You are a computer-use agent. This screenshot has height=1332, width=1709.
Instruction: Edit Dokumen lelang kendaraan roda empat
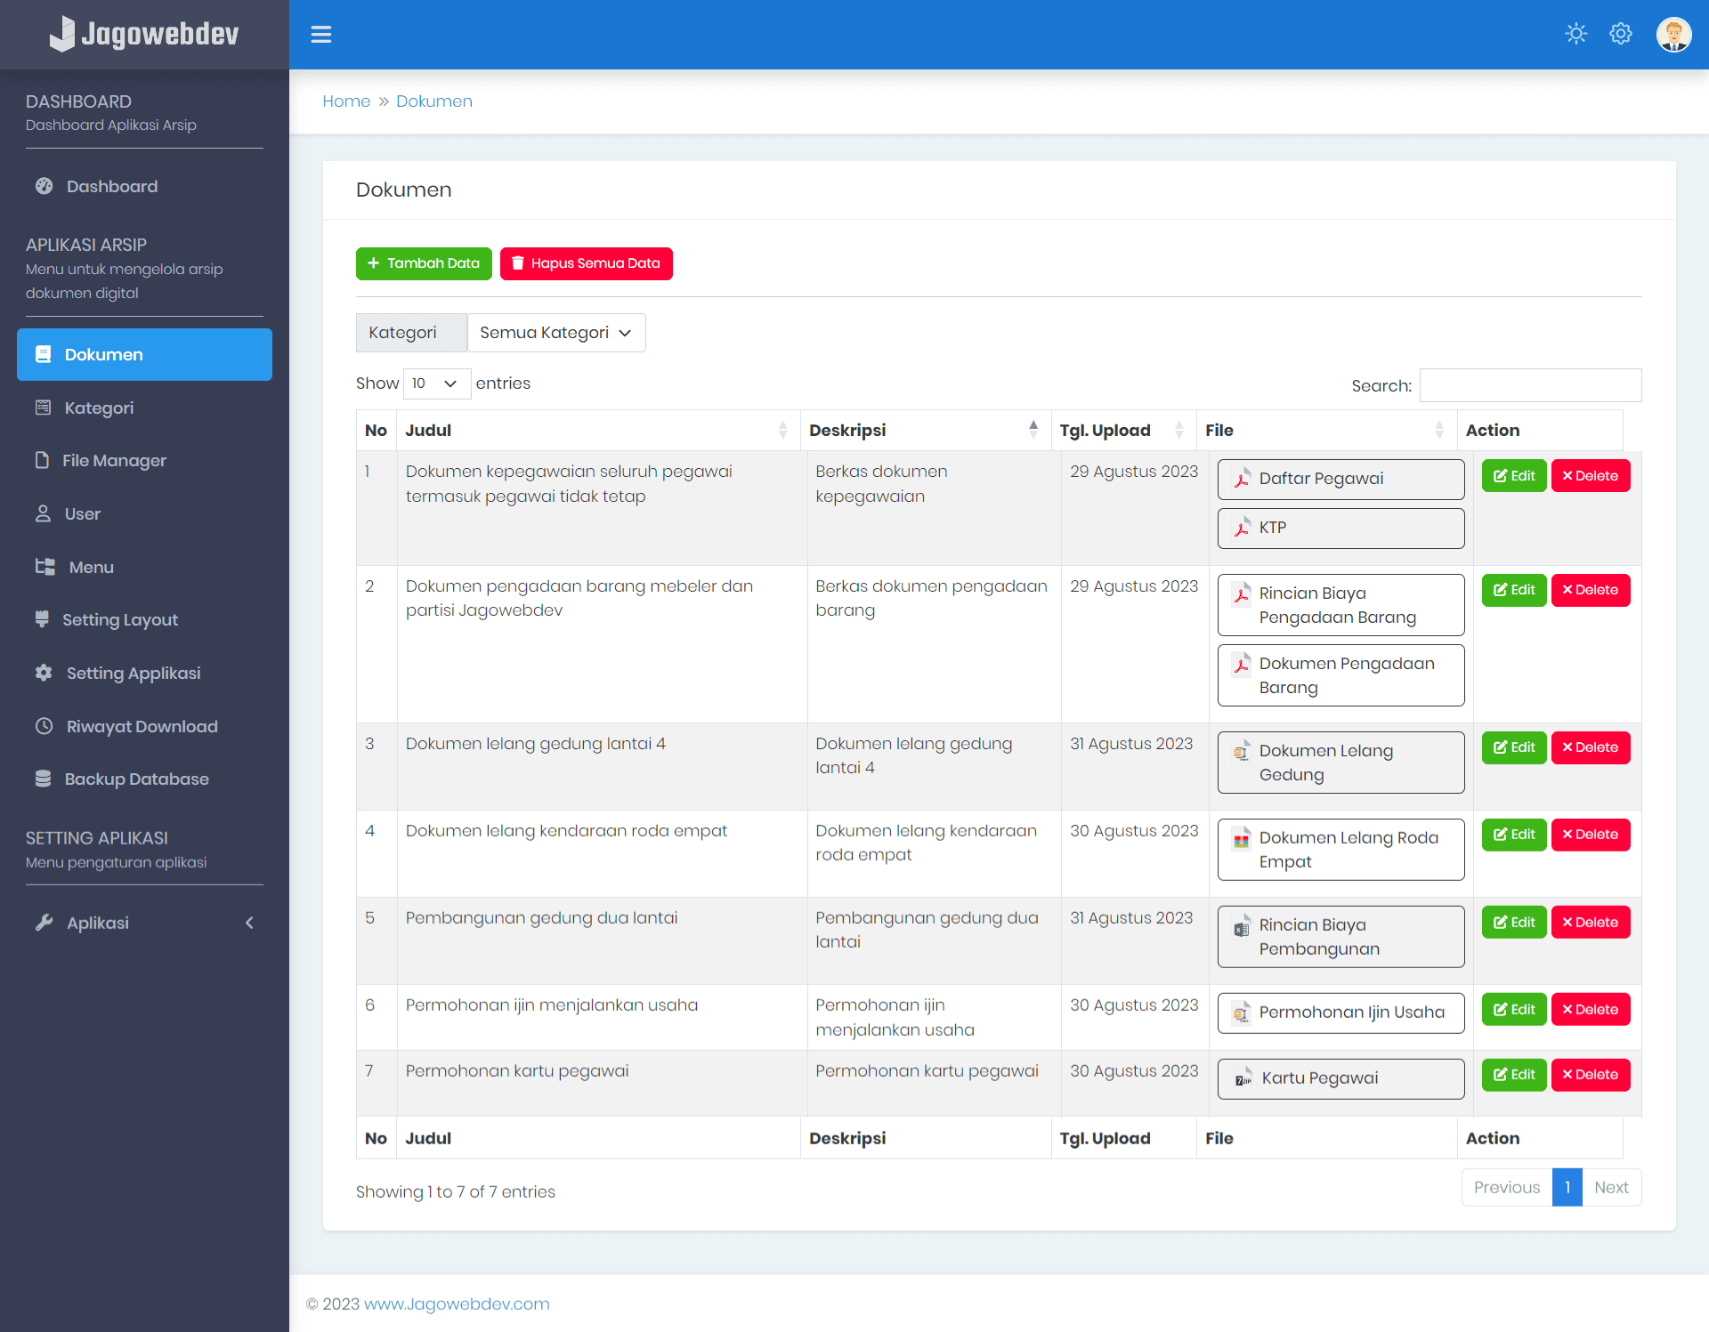point(1514,835)
